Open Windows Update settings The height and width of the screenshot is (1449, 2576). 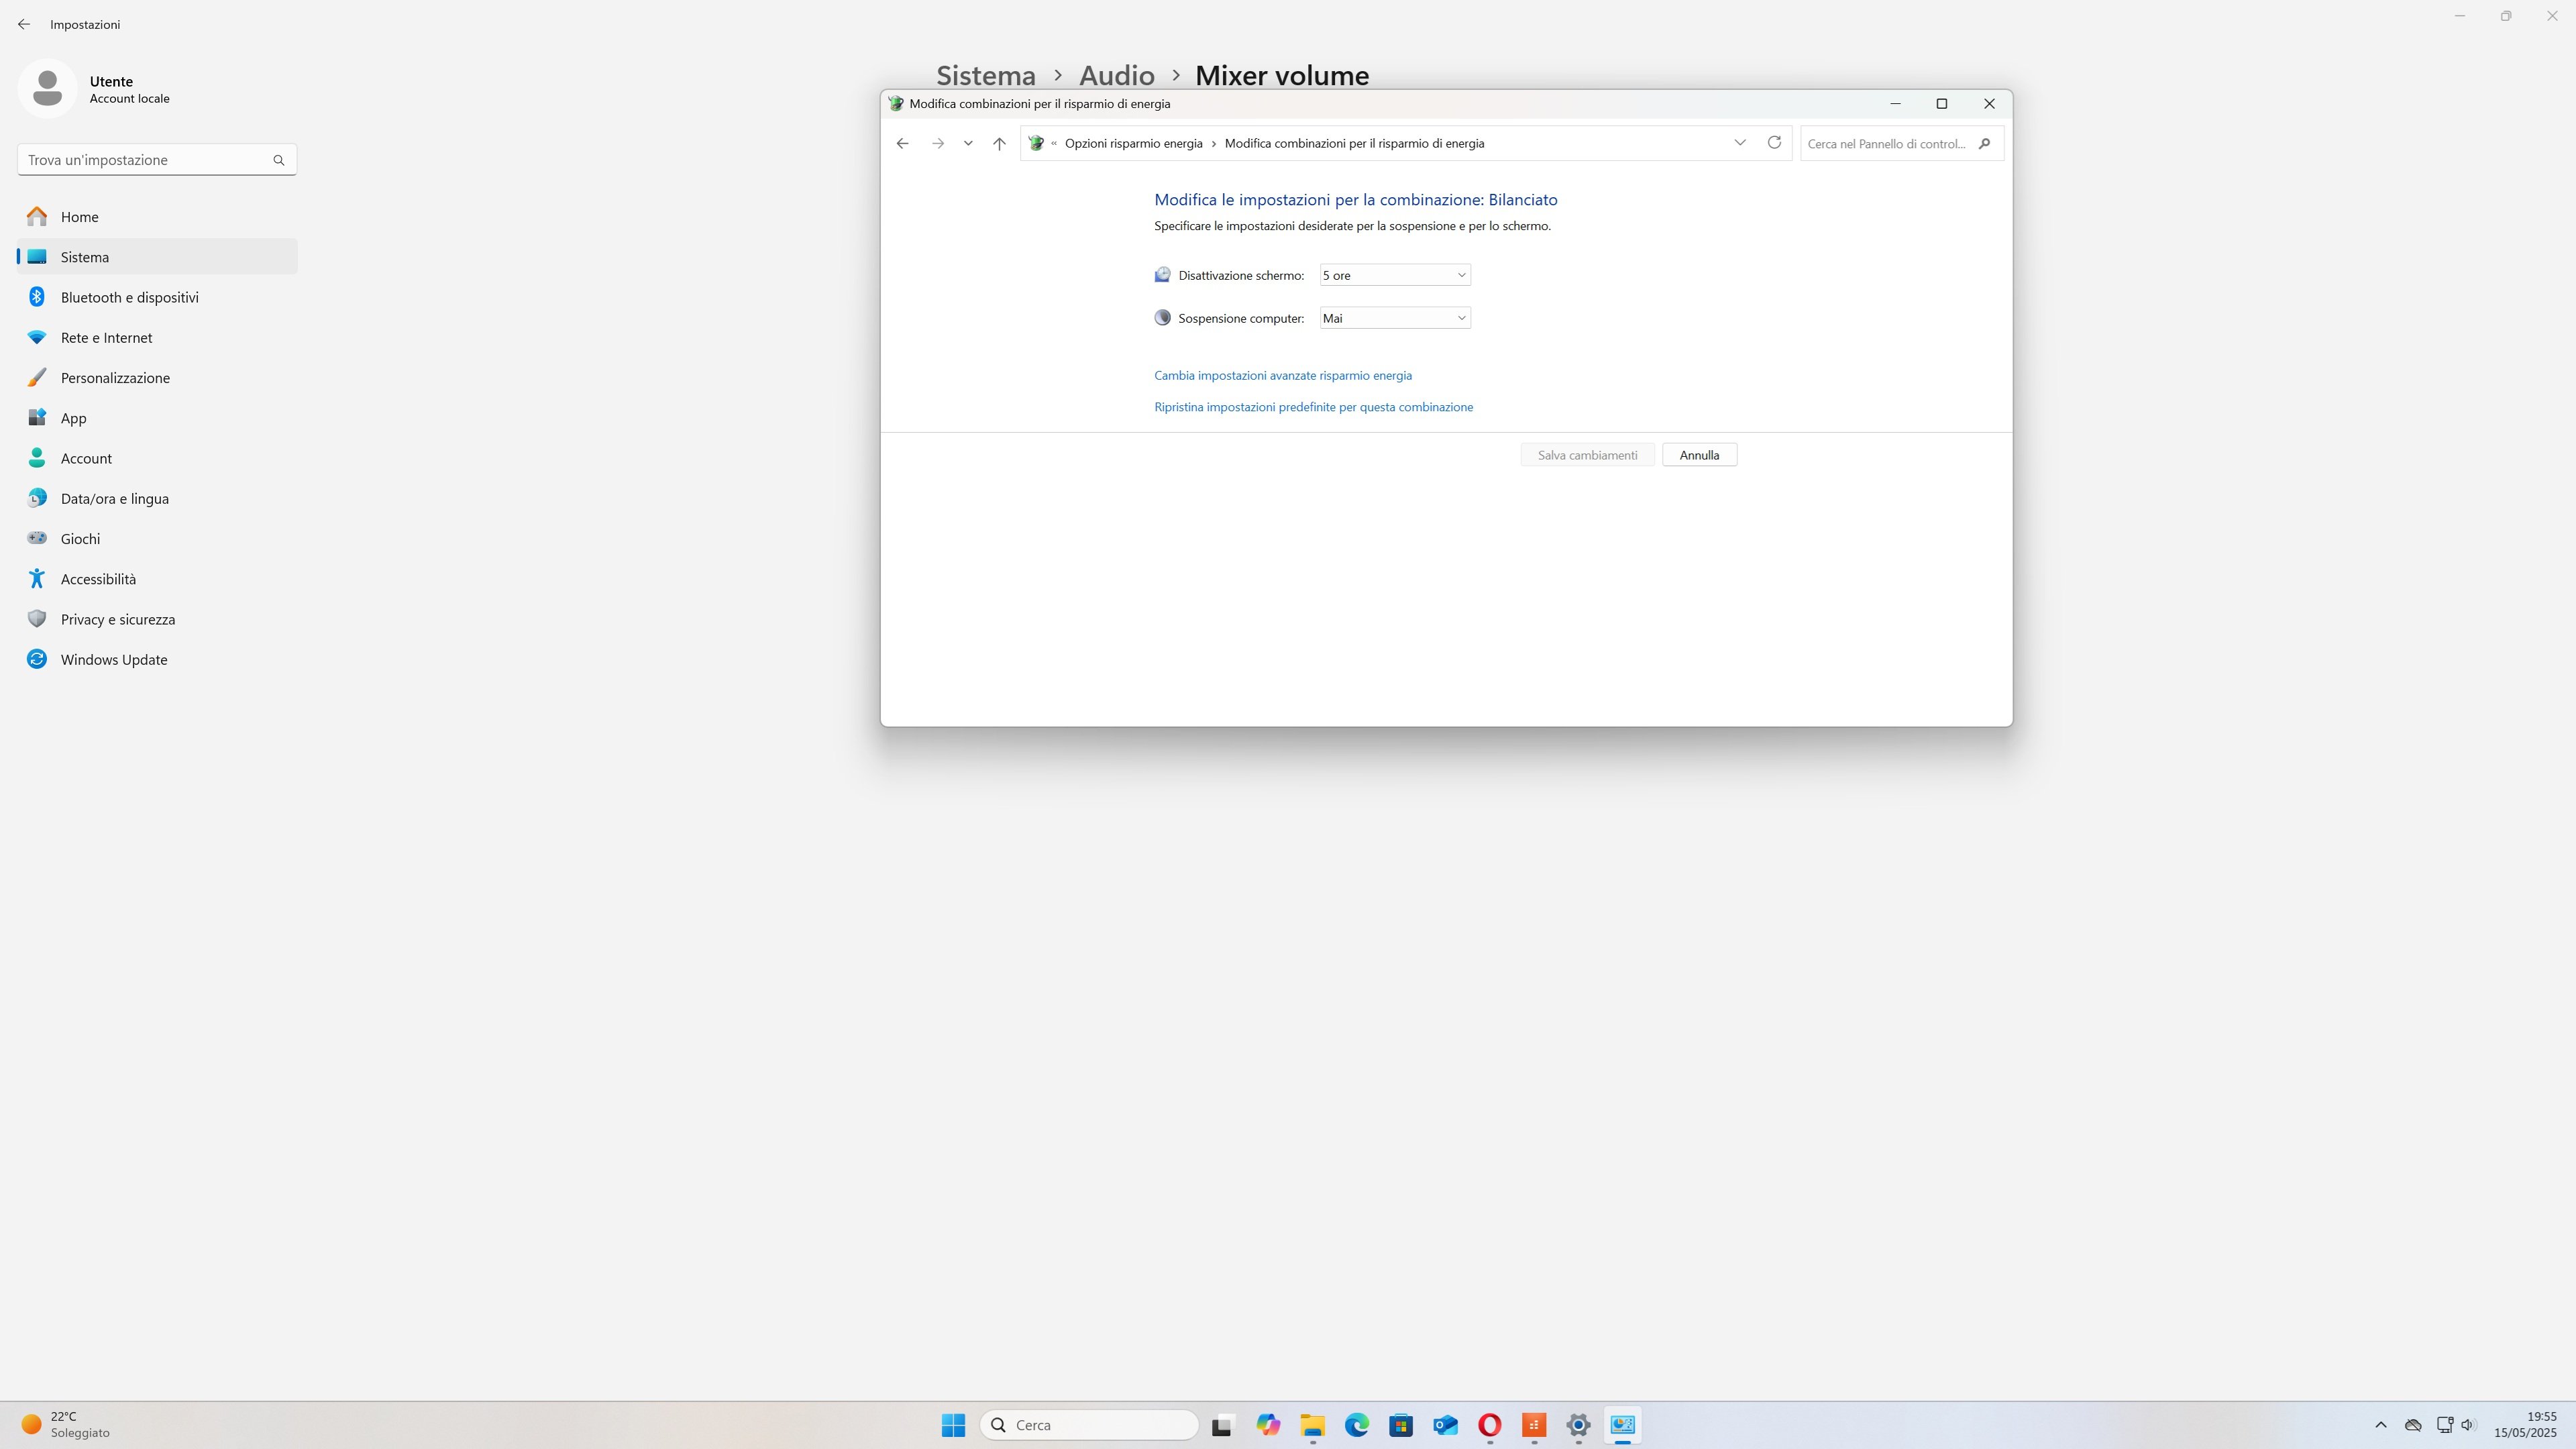tap(157, 660)
